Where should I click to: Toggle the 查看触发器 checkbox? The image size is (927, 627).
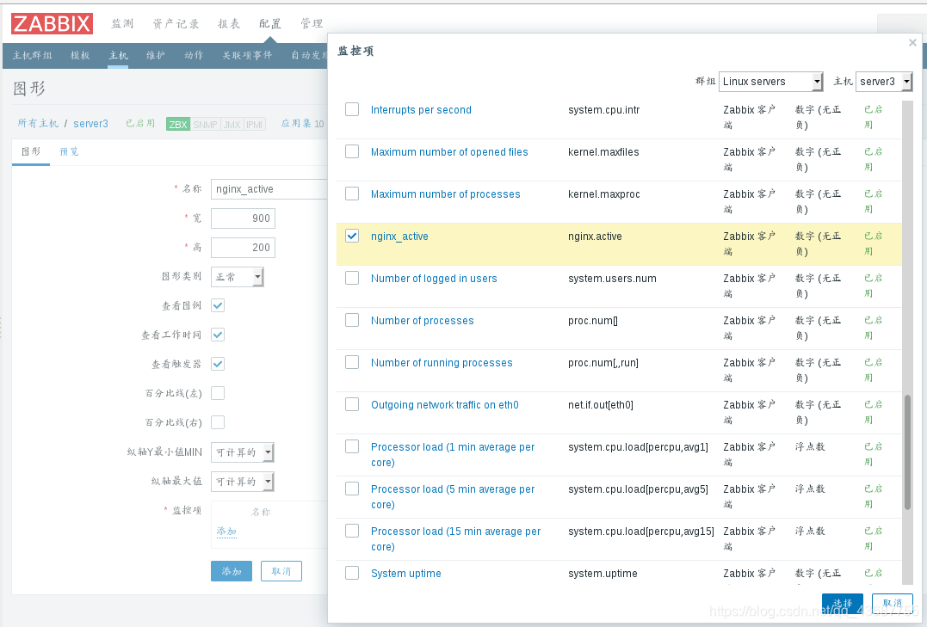[218, 364]
